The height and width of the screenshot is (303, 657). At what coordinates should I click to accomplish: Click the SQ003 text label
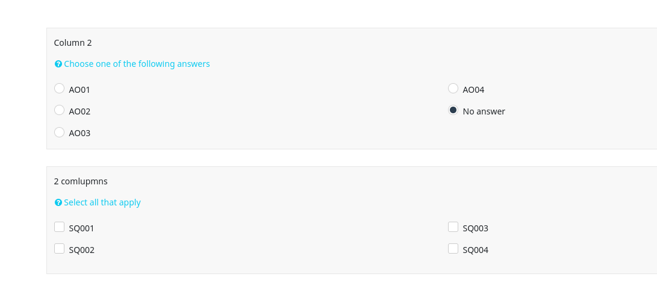[475, 228]
